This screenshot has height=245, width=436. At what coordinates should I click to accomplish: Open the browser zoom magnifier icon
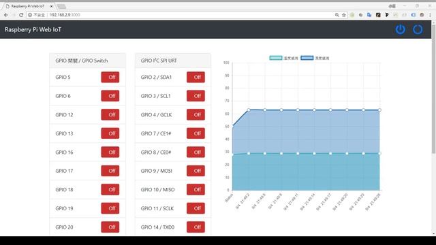point(337,15)
